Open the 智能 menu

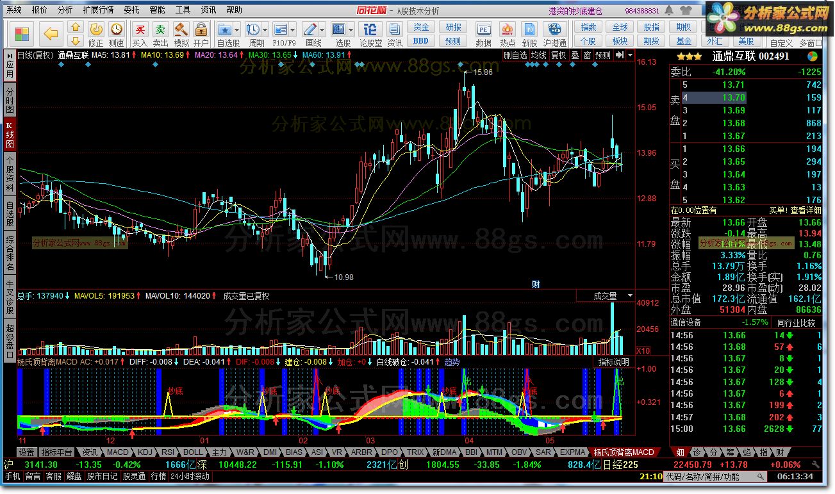pos(157,10)
